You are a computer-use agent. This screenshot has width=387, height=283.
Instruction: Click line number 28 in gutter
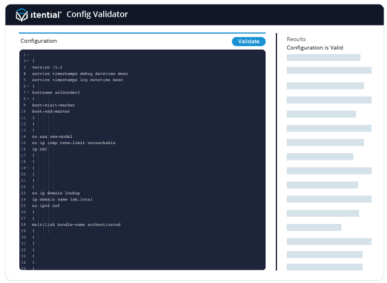tap(23, 224)
